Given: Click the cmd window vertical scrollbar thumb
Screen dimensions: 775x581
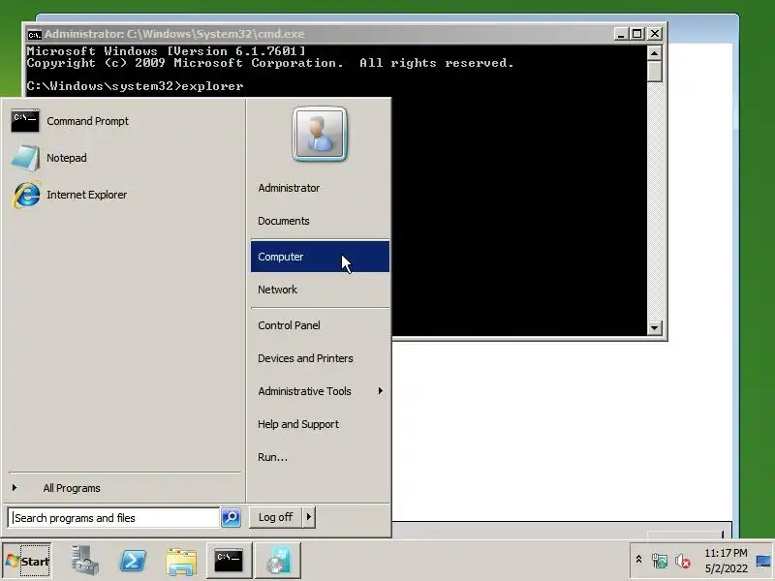Looking at the screenshot, I should pyautogui.click(x=655, y=71).
